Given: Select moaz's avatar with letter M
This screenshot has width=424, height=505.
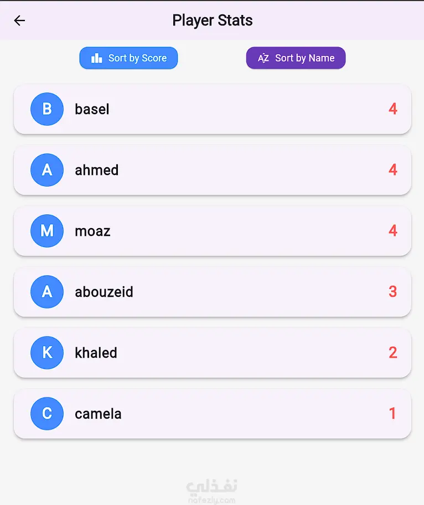Looking at the screenshot, I should point(47,231).
